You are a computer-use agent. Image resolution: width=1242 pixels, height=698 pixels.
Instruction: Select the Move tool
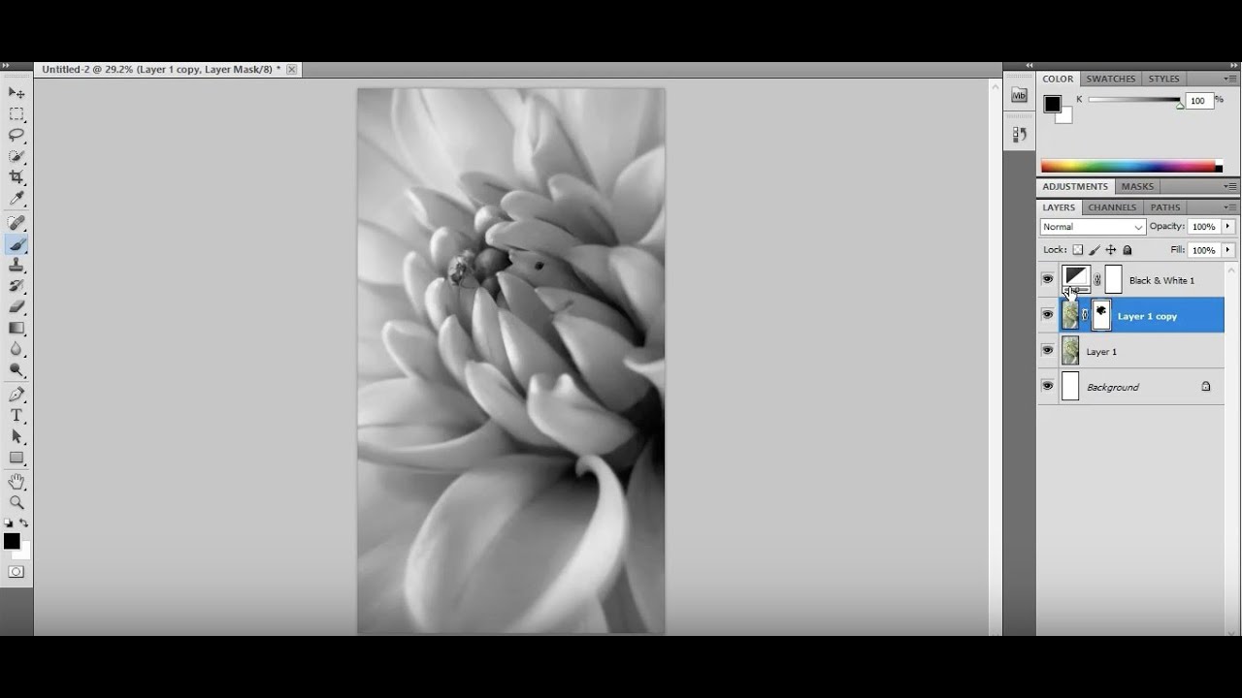tap(16, 93)
